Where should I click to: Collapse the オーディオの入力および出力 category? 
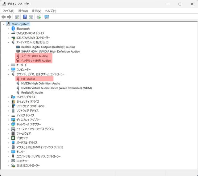8,43
